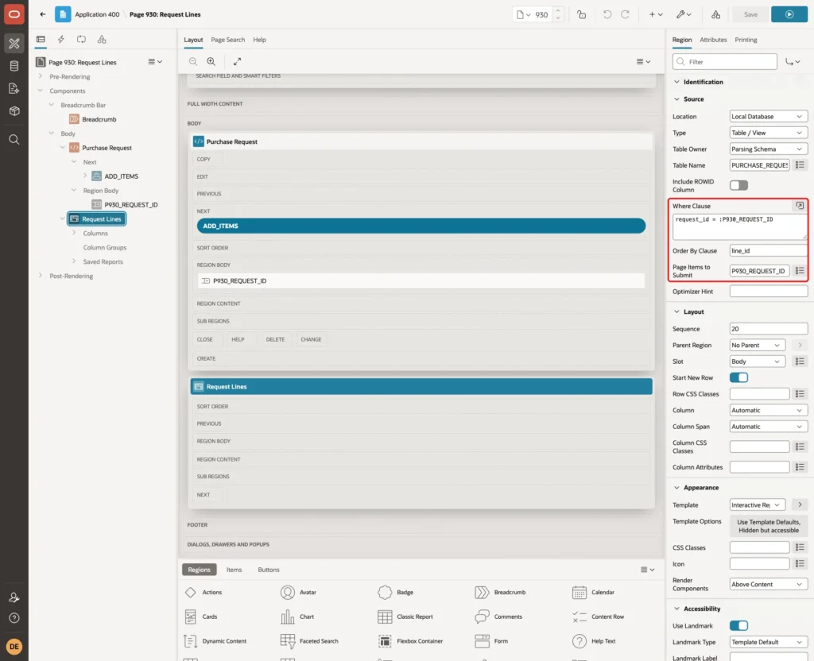This screenshot has height=661, width=814.
Task: Collapse the Identification section
Action: (676, 82)
